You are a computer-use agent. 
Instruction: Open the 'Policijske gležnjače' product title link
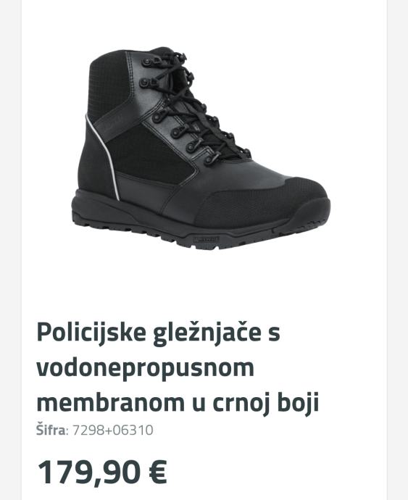click(x=178, y=367)
